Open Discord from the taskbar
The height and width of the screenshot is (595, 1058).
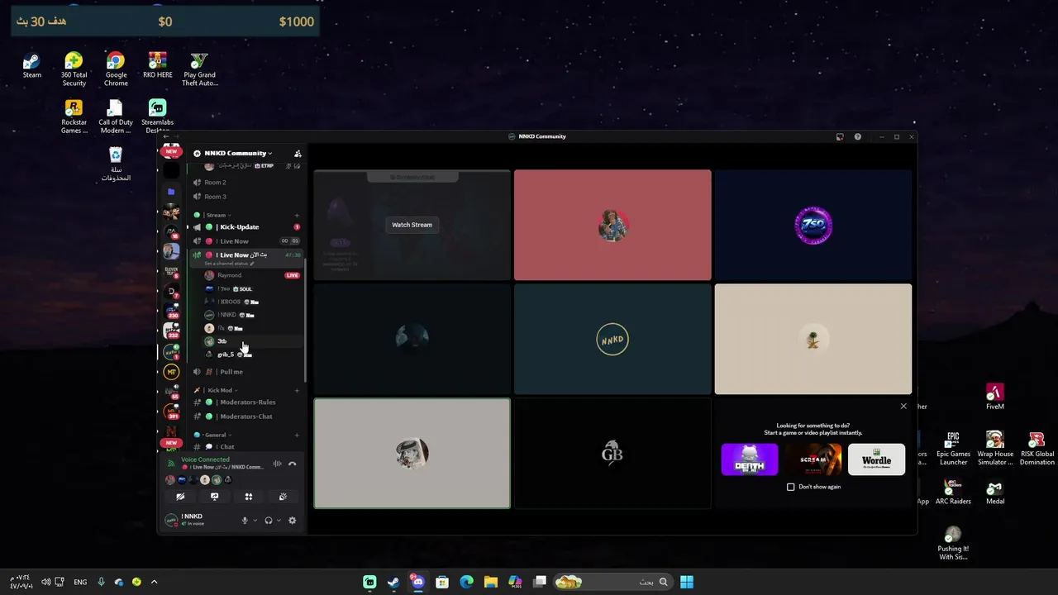(417, 582)
